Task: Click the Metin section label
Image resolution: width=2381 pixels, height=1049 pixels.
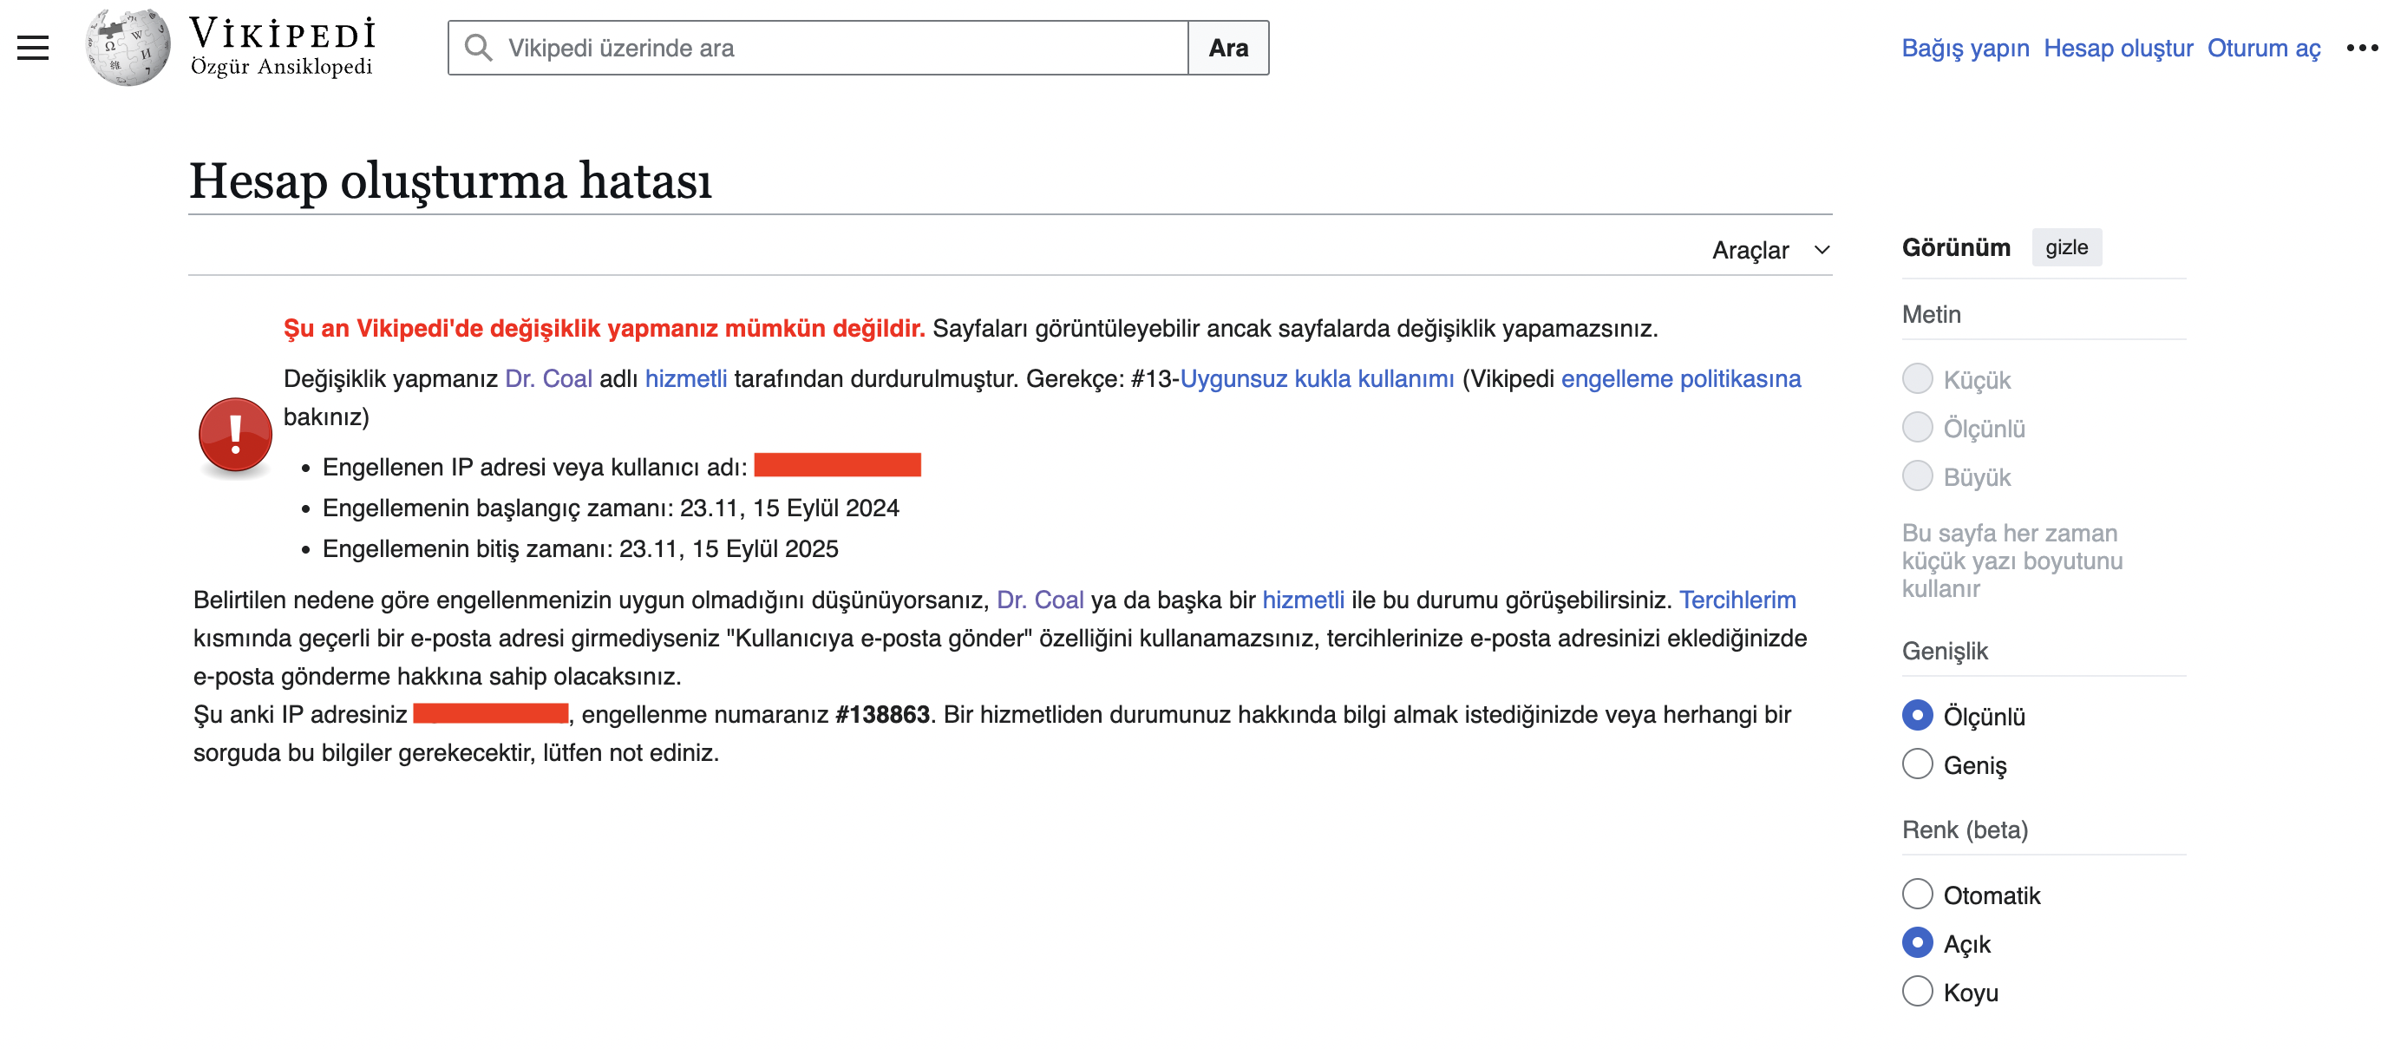Action: pyautogui.click(x=1931, y=314)
